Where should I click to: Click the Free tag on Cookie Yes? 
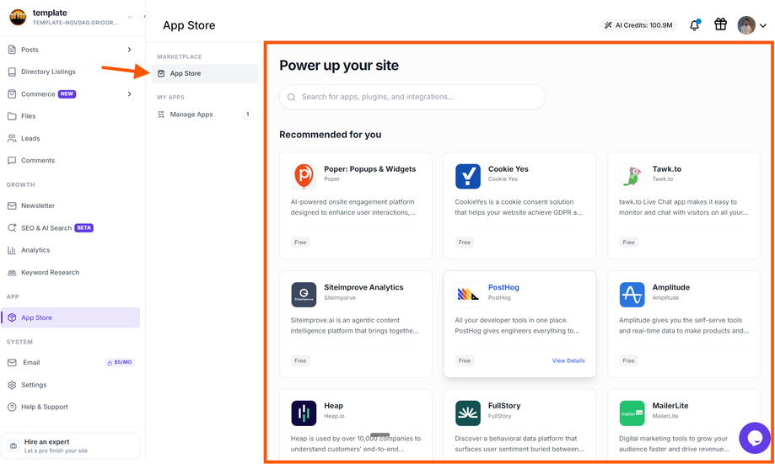(x=464, y=243)
